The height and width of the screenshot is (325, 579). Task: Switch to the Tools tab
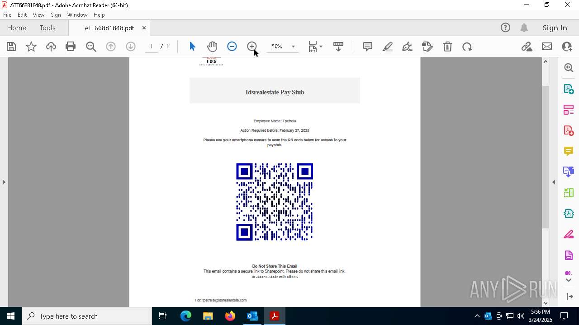47,28
